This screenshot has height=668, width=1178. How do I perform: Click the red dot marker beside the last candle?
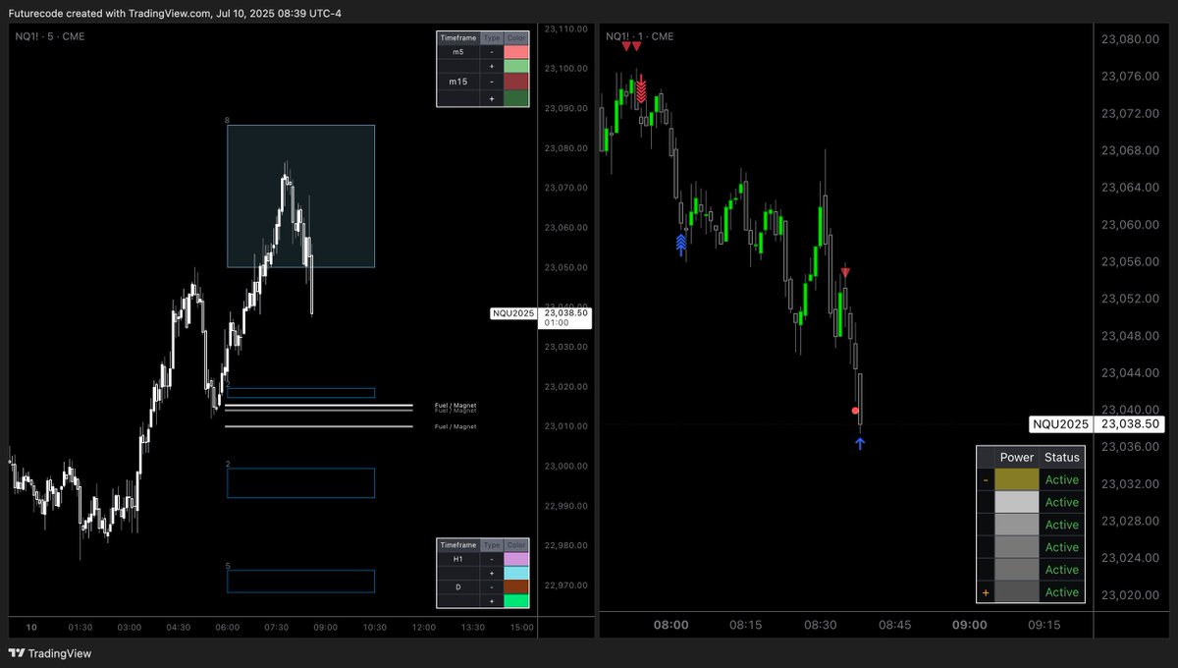pyautogui.click(x=855, y=411)
